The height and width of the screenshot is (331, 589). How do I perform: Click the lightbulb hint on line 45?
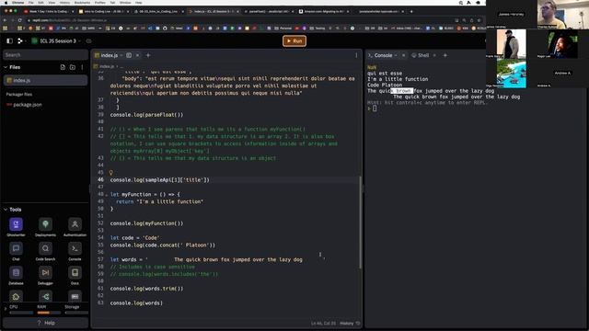(x=110, y=173)
